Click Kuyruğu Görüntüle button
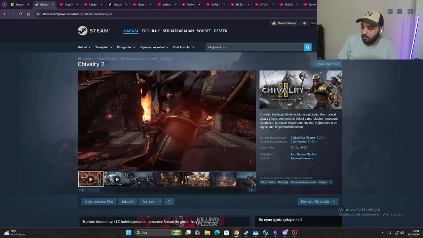The width and height of the screenshot is (423, 238). click(x=318, y=202)
